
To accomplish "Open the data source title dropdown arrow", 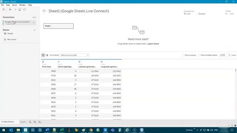I will coord(46,11).
